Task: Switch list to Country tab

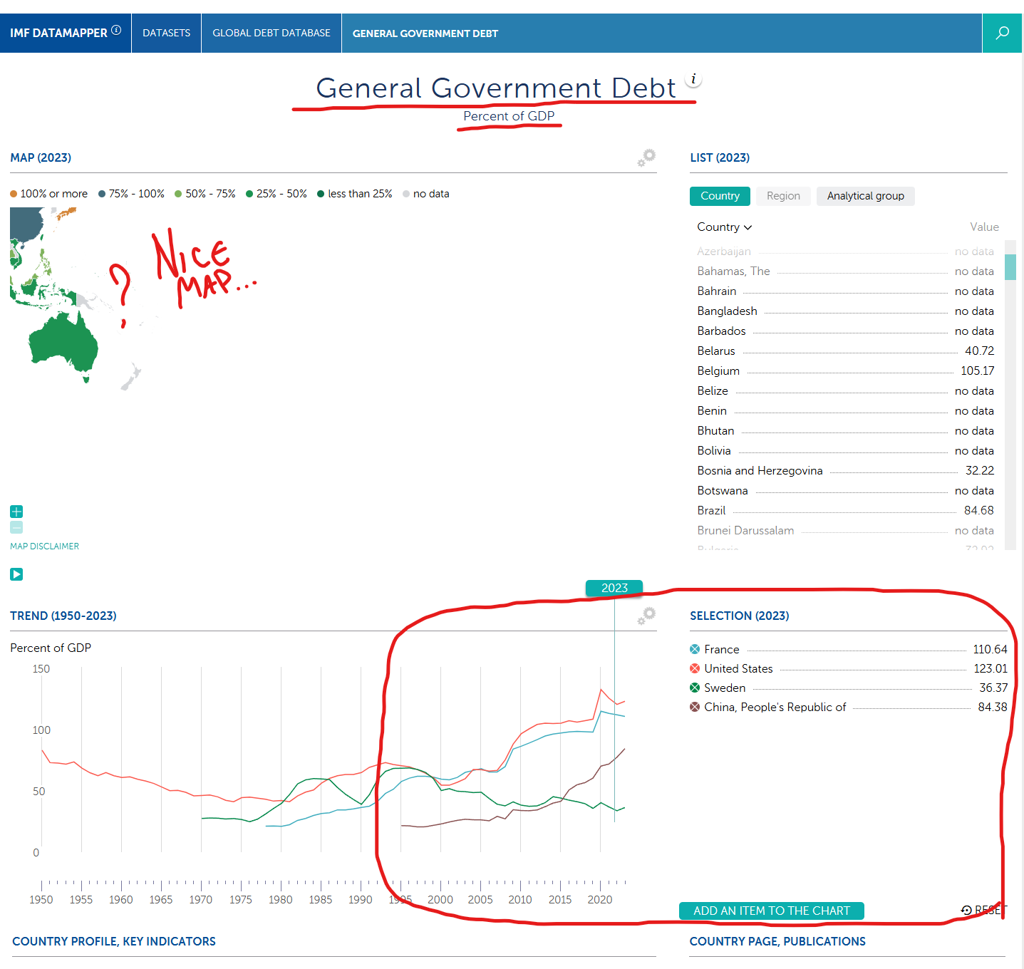Action: click(x=720, y=196)
